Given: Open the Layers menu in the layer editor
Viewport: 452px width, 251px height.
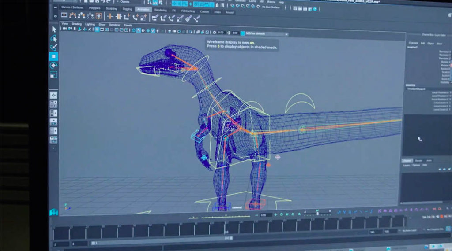Looking at the screenshot, I should tap(406, 165).
